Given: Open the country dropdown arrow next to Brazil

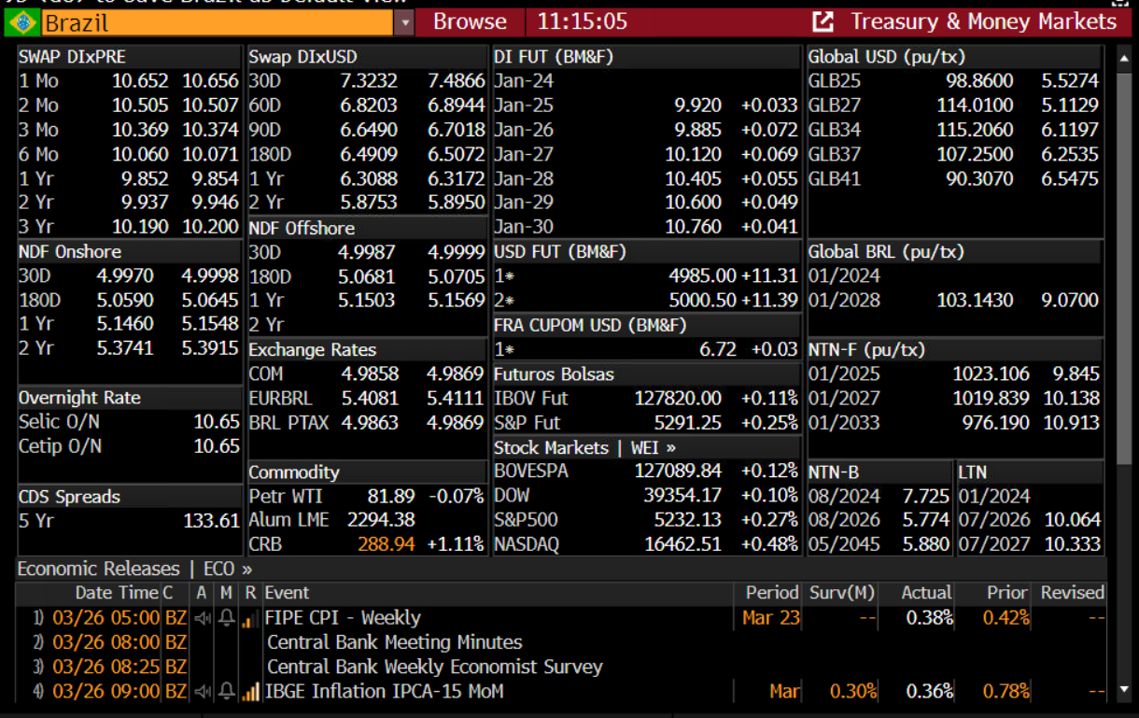Looking at the screenshot, I should tap(403, 22).
